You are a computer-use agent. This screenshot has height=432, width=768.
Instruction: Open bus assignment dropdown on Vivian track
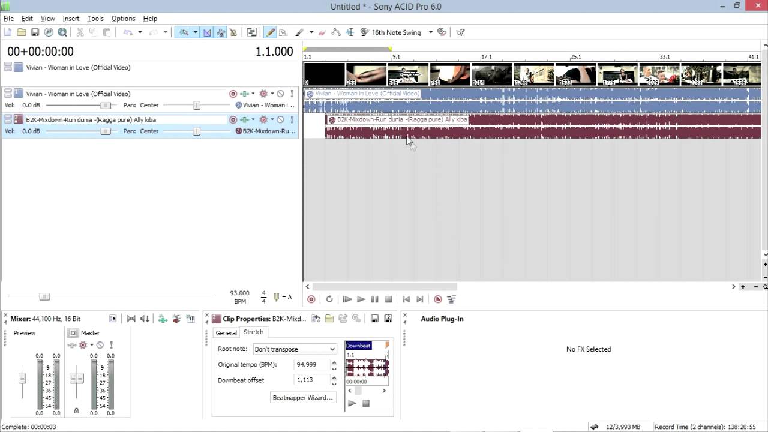point(253,94)
